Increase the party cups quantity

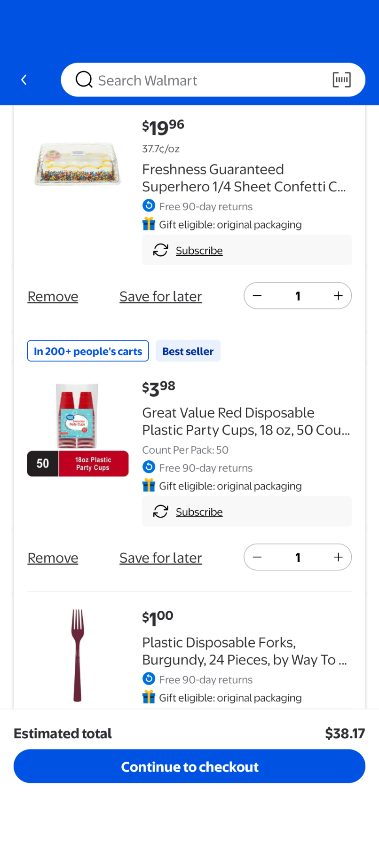(338, 557)
